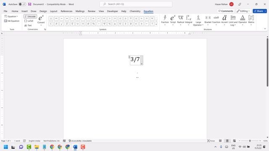This screenshot has width=269, height=151.
Task: Open the Chemistry tab
Action: 135,11
